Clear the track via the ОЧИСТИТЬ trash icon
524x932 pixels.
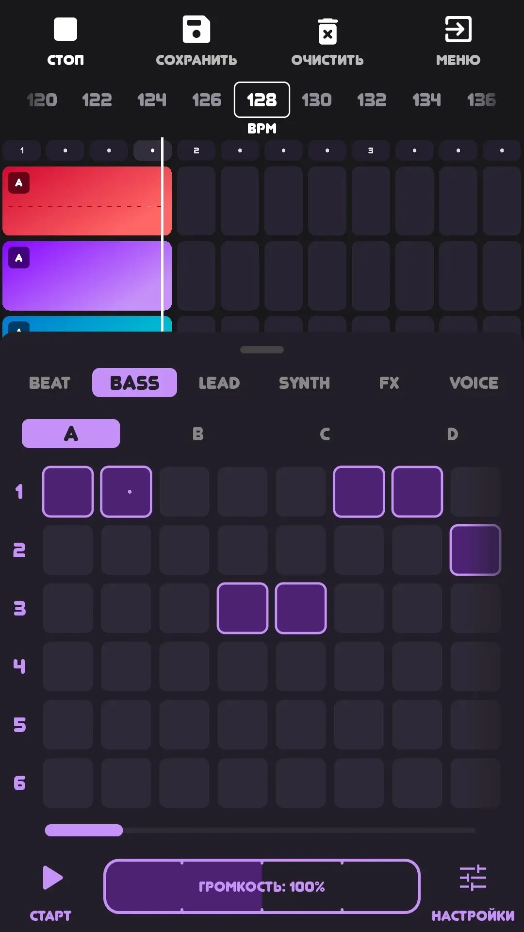coord(327,31)
